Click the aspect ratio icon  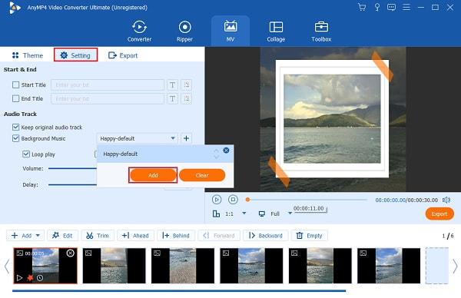(216, 214)
